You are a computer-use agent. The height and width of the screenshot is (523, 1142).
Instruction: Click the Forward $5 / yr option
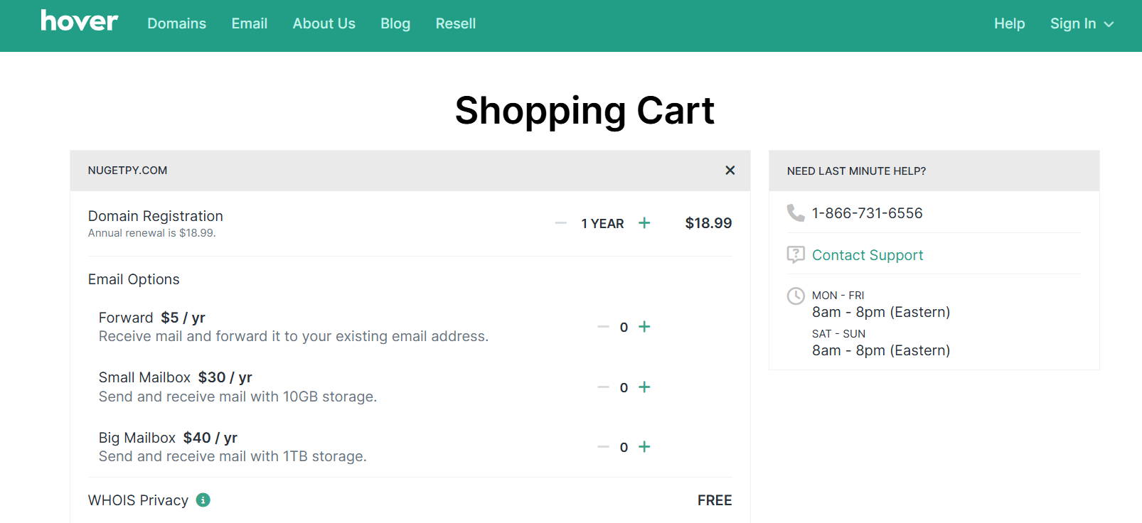pos(151,318)
